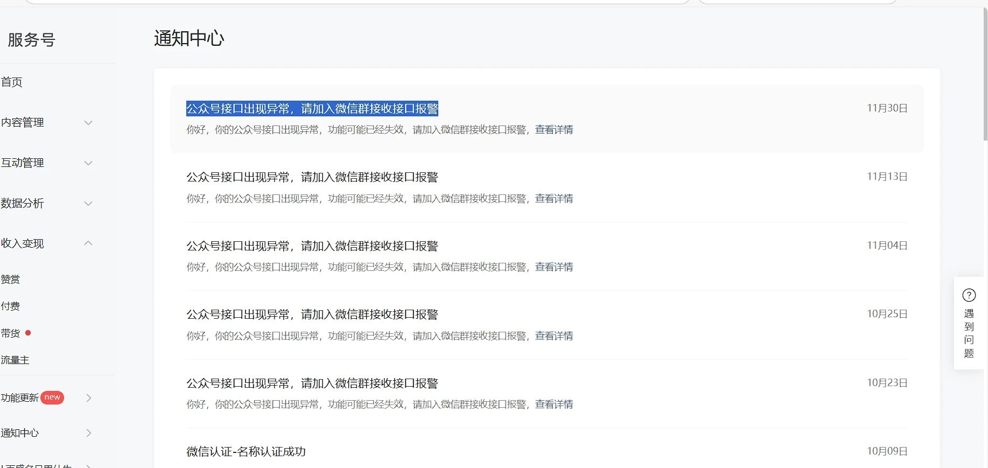Click the 10月23日 notification title

pyautogui.click(x=312, y=383)
